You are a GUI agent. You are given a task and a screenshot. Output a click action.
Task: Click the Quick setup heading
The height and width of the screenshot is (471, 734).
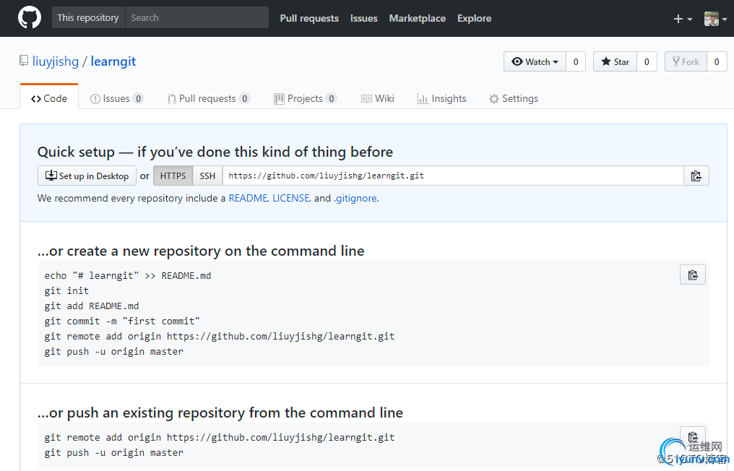[x=215, y=152]
